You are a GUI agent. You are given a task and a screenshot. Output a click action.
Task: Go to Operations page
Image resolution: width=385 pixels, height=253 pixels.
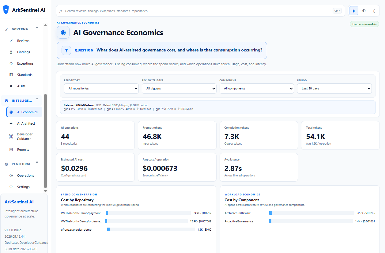(x=25, y=176)
